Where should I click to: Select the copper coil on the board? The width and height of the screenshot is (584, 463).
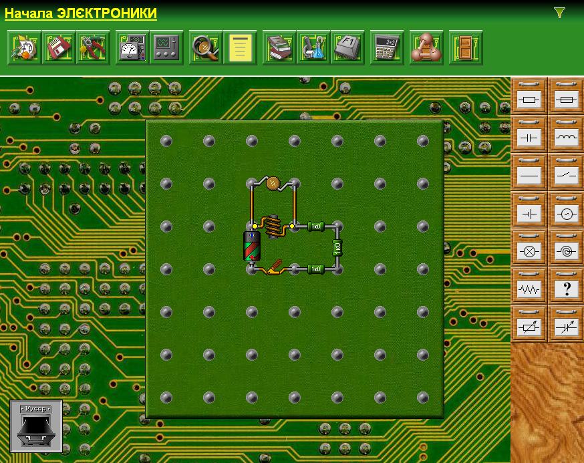(274, 227)
